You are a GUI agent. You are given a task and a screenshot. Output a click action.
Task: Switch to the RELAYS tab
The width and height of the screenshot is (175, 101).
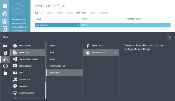pyautogui.click(x=70, y=13)
